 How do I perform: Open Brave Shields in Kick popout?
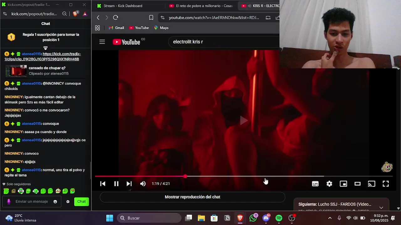[x=75, y=13]
